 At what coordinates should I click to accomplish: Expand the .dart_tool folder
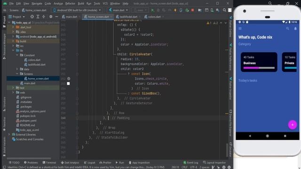coord(13,27)
